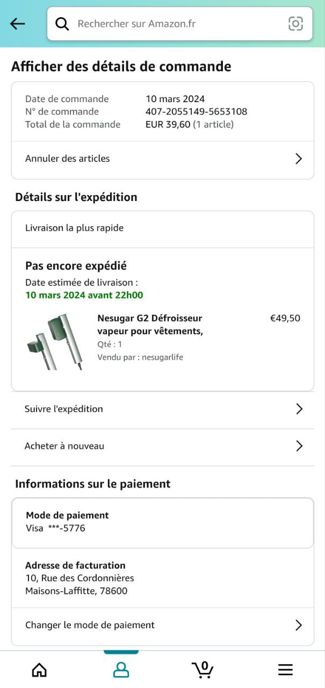Select Annuler des articles option
The width and height of the screenshot is (325, 688).
(x=68, y=159)
